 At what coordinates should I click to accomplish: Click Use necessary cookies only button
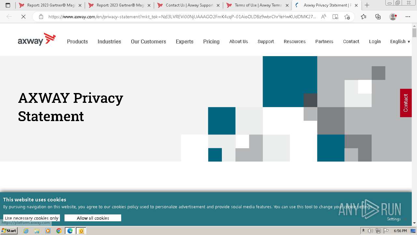(32, 218)
